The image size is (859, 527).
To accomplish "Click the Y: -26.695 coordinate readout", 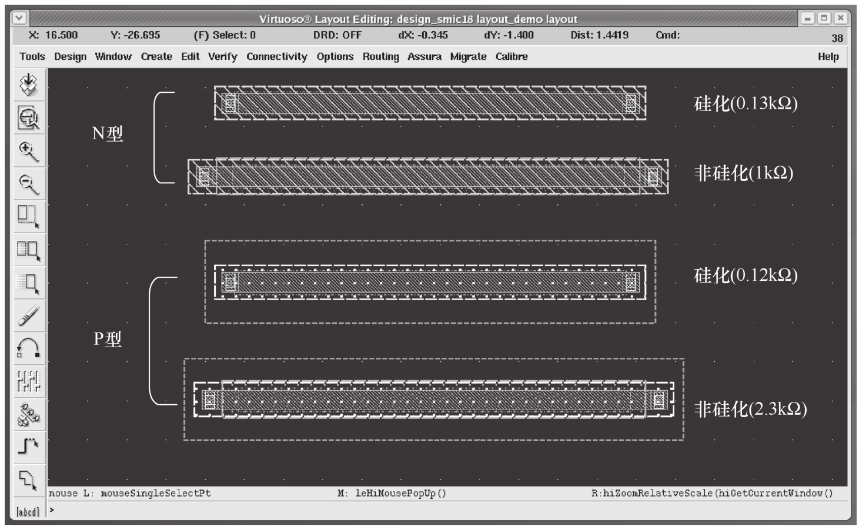I will 135,35.
